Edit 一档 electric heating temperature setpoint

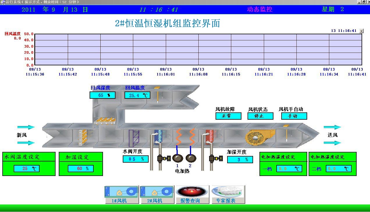pos(289,169)
